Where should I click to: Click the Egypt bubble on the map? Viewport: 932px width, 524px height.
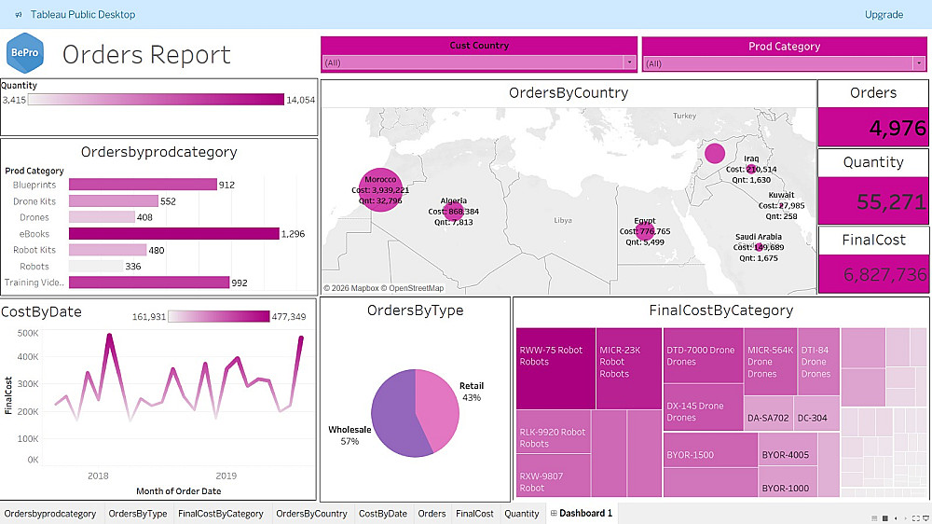coord(645,231)
